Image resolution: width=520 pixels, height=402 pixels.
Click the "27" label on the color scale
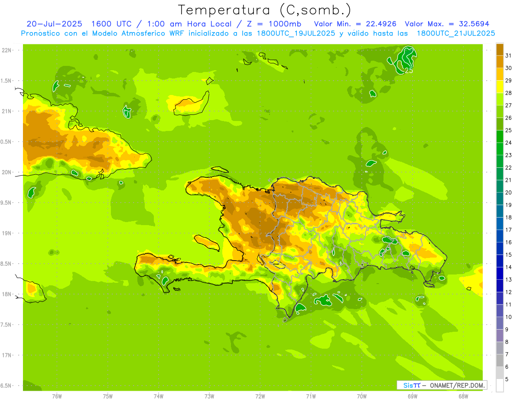509,105
